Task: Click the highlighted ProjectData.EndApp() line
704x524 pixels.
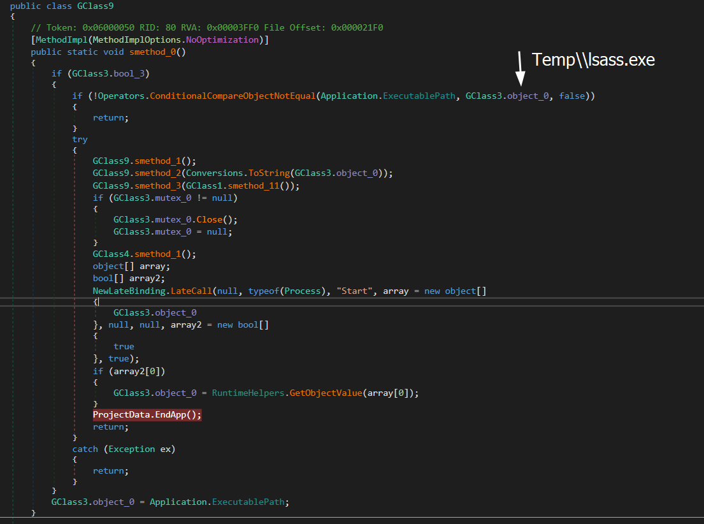Action: coord(147,414)
